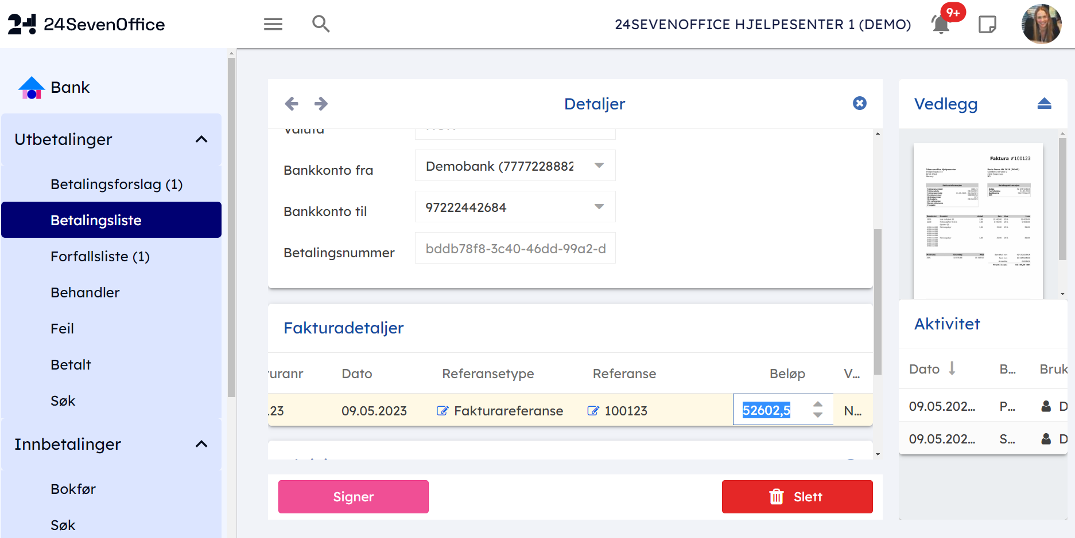The height and width of the screenshot is (538, 1075).
Task: Open Betalingsforslag (1) in sidebar
Action: pos(117,184)
